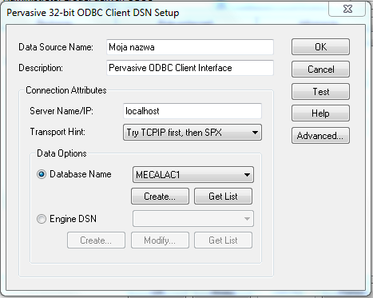Open the Help button

click(320, 113)
